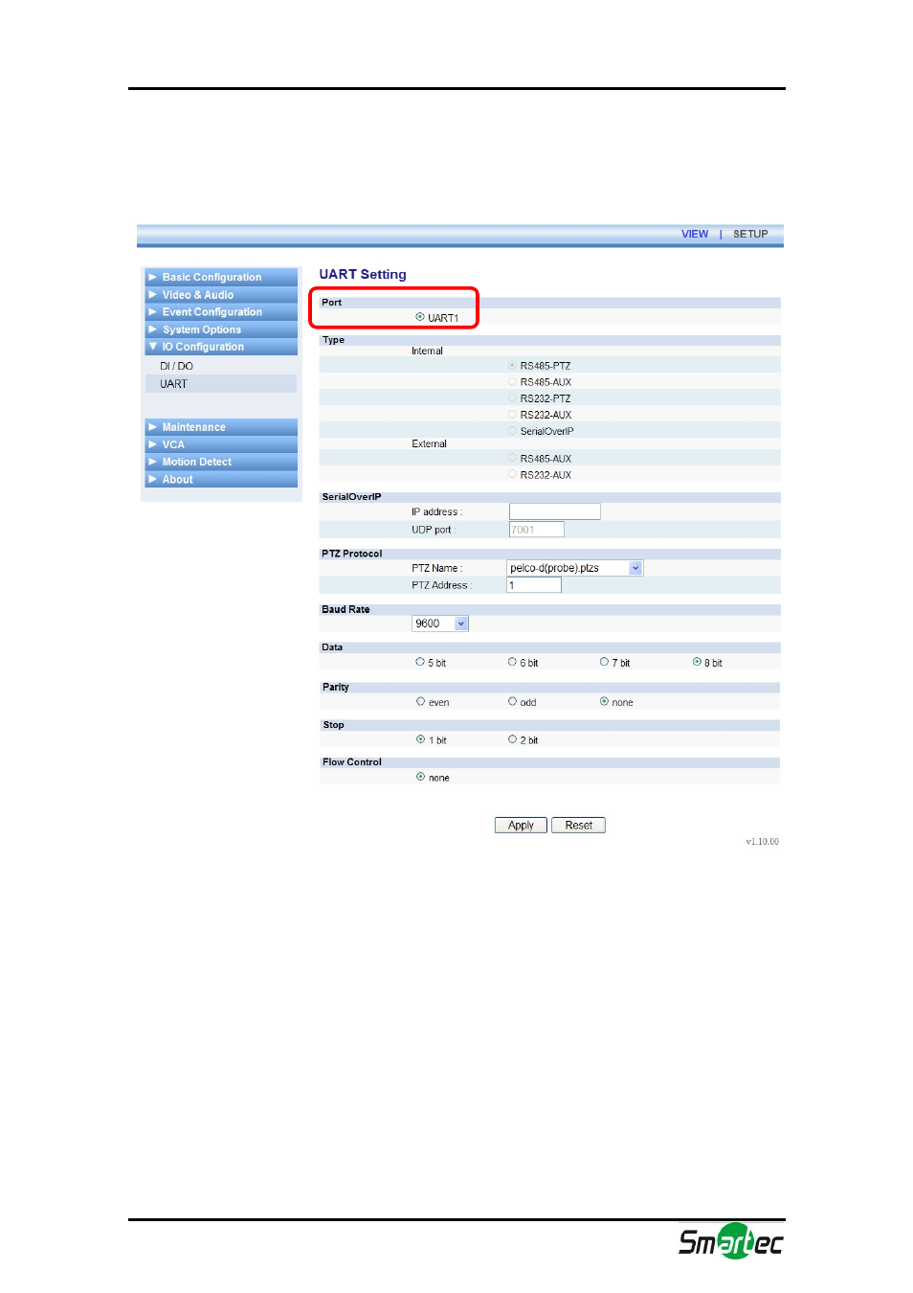Select Internal RS232-AUX type
Image resolution: width=913 pixels, height=1293 pixels.
[x=512, y=415]
